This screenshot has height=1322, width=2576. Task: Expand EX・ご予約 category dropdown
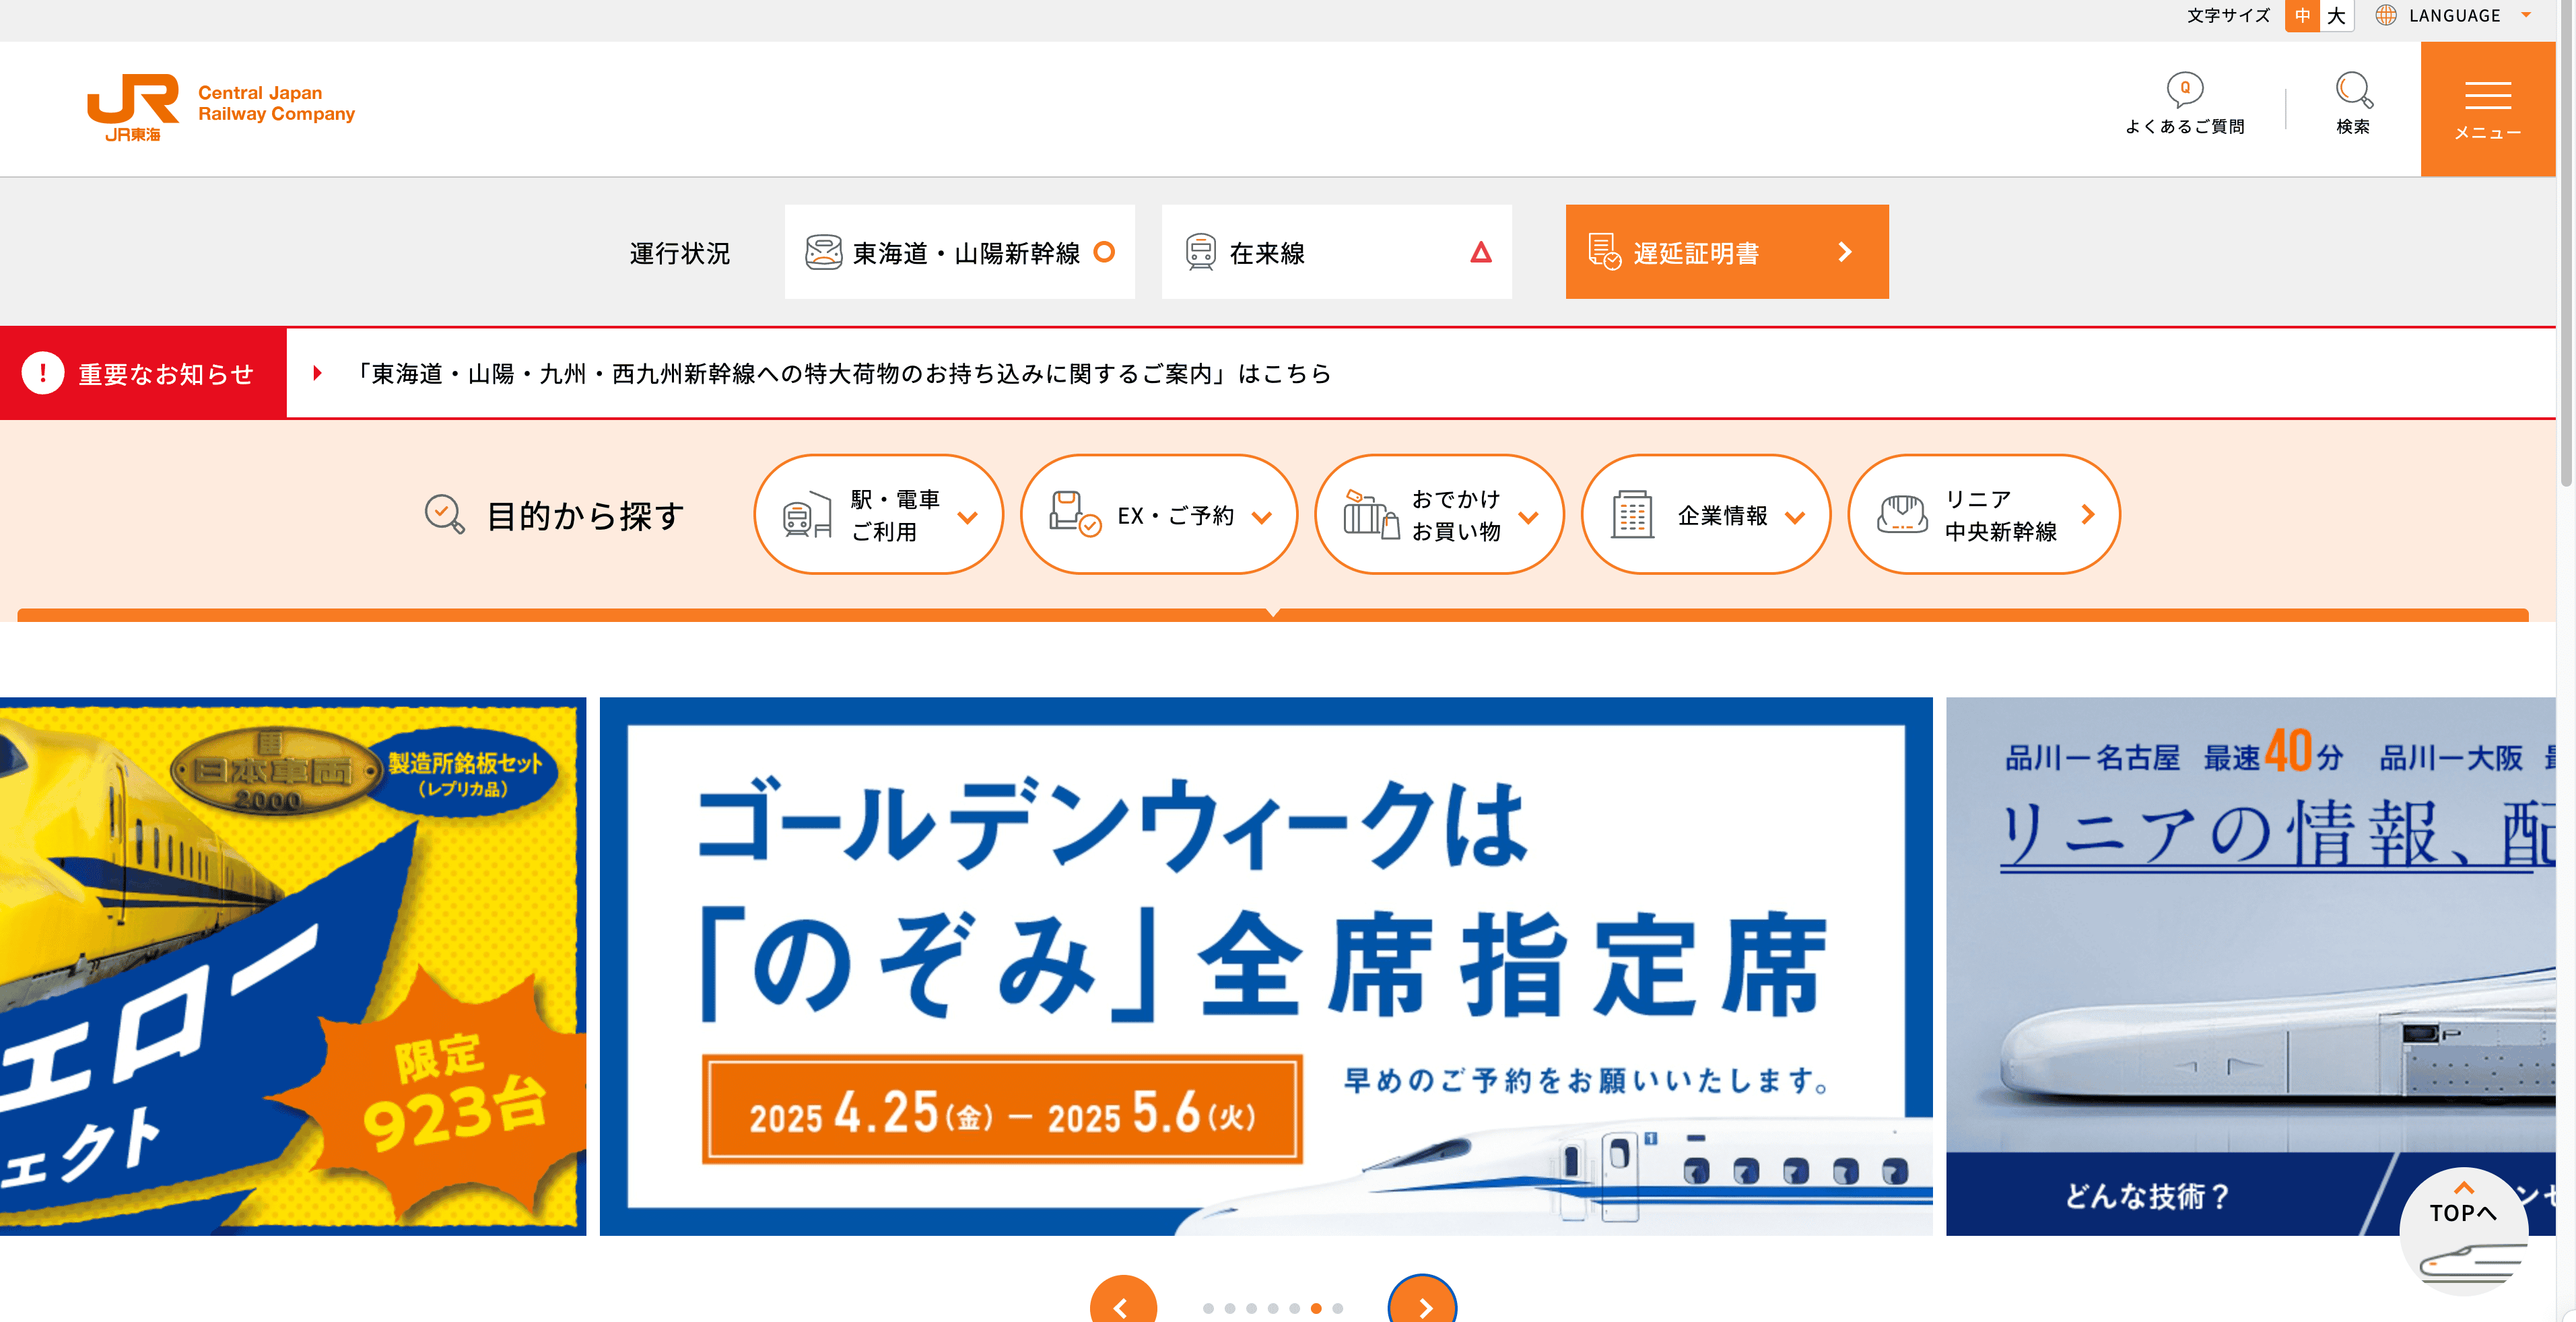pyautogui.click(x=1158, y=514)
